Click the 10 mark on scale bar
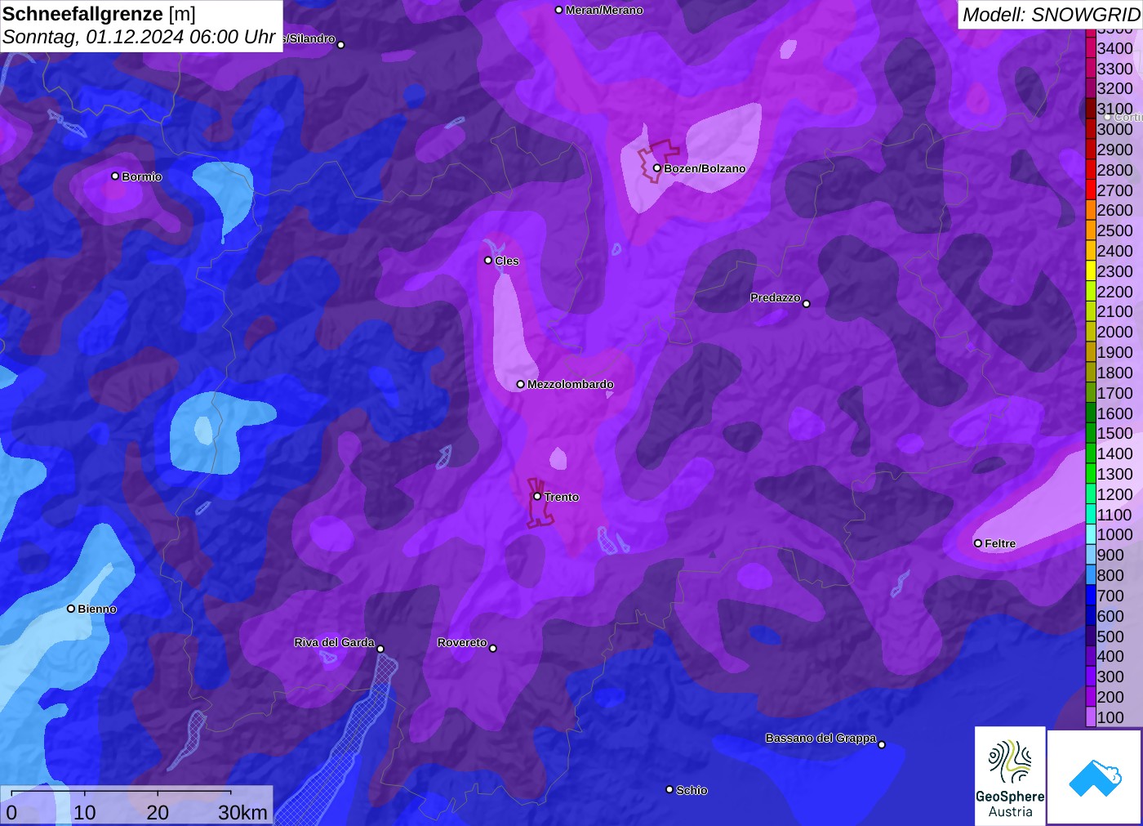This screenshot has width=1143, height=826. (x=85, y=812)
